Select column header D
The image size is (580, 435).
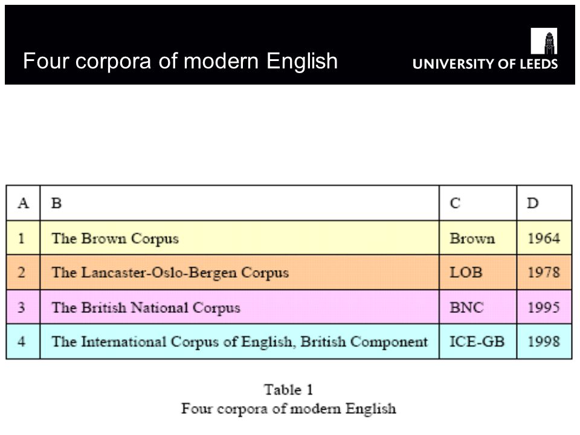(544, 203)
